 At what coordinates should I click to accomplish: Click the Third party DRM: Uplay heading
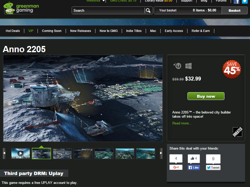34,173
